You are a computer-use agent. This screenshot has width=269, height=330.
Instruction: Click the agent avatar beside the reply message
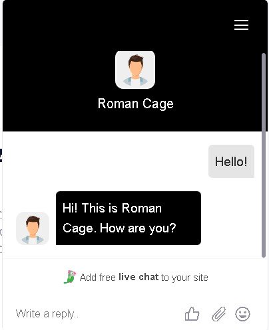tap(33, 228)
